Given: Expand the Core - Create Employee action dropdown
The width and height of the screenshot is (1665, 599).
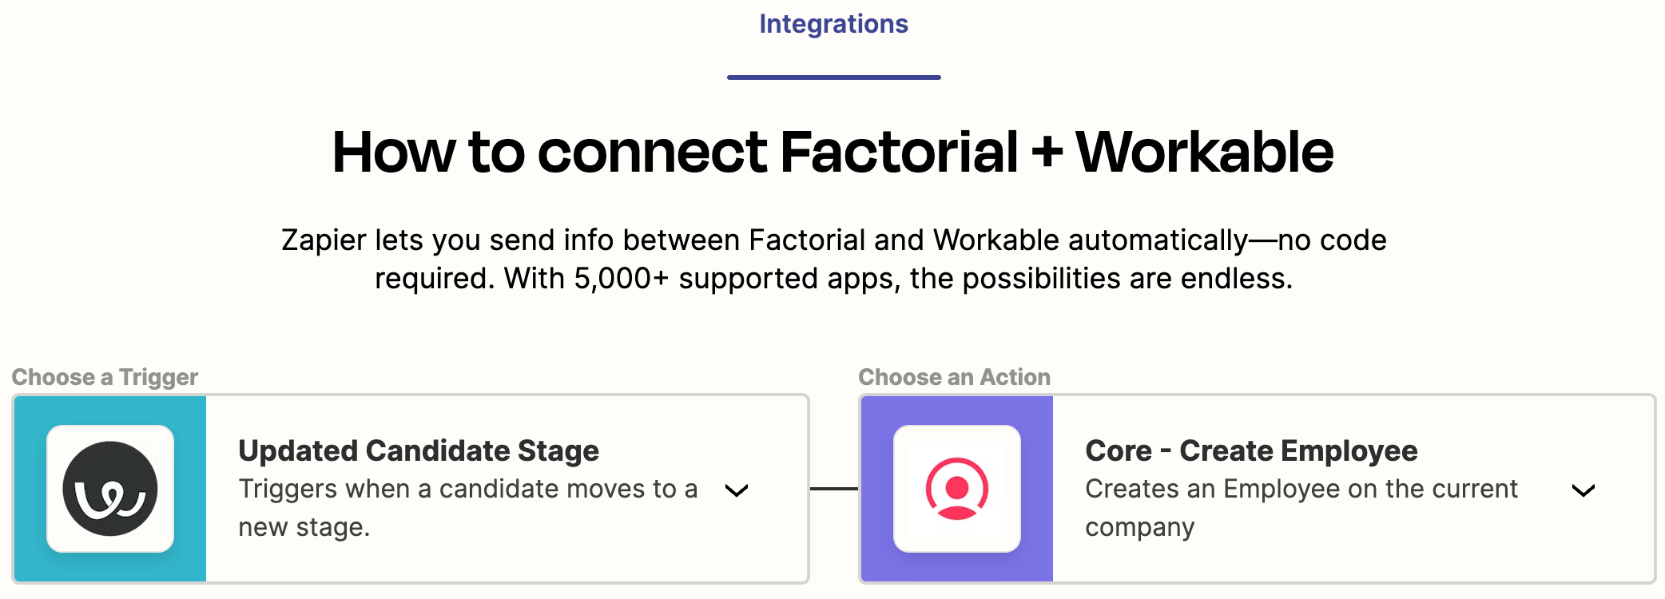Looking at the screenshot, I should tap(1584, 490).
